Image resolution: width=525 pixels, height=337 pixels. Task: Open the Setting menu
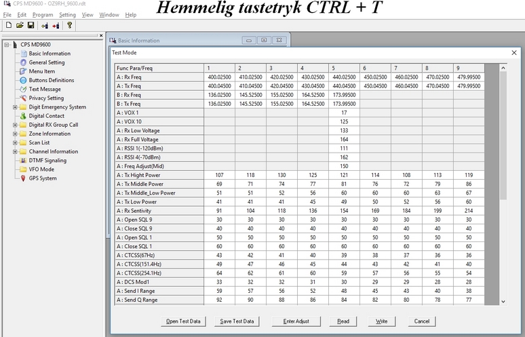point(67,15)
